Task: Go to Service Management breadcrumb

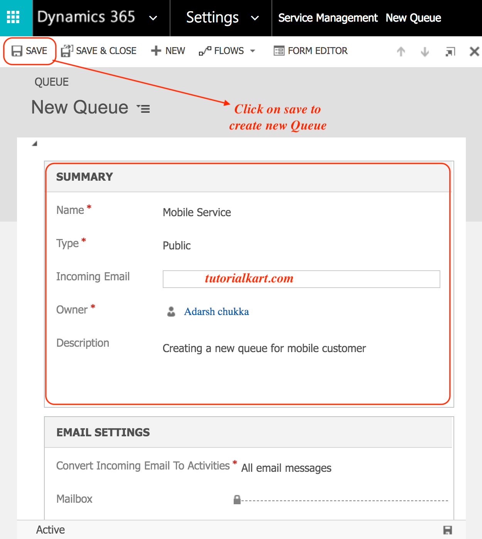Action: pyautogui.click(x=327, y=18)
